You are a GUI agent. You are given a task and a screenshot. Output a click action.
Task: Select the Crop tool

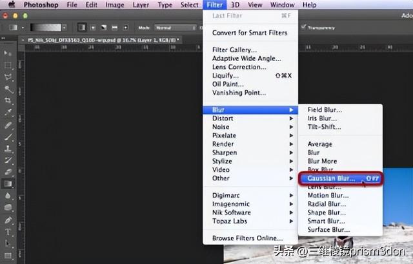pyautogui.click(x=8, y=100)
